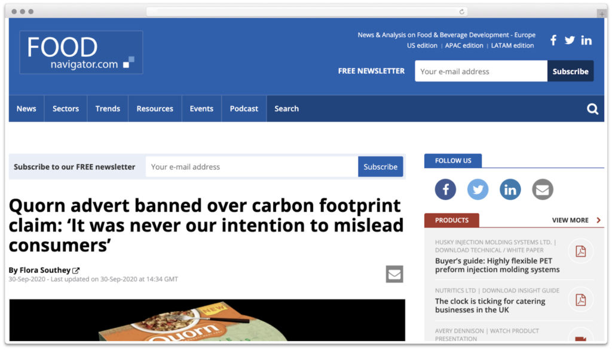Open the Resources menu
The height and width of the screenshot is (350, 612).
coord(155,109)
